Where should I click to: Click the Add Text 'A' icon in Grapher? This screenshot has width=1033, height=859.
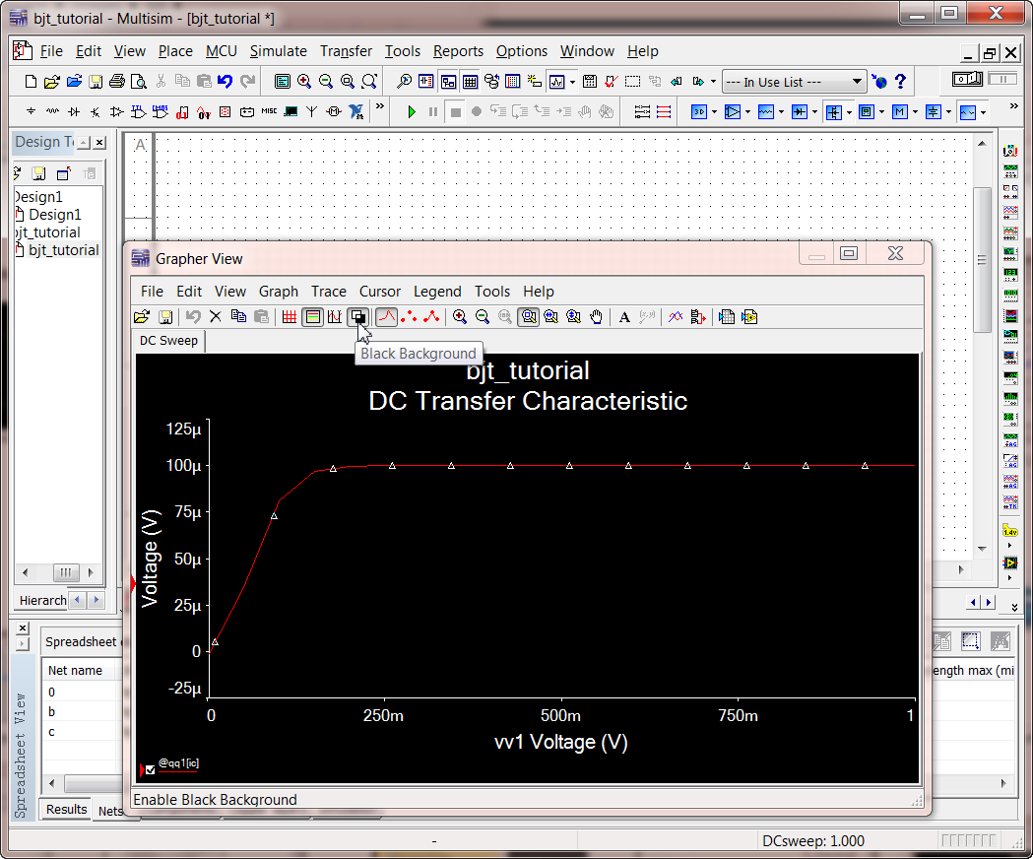pyautogui.click(x=624, y=317)
